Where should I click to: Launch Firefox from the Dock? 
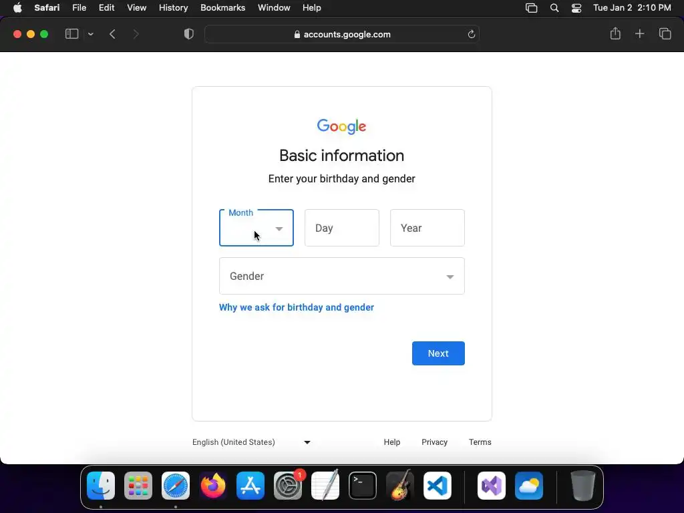click(213, 486)
